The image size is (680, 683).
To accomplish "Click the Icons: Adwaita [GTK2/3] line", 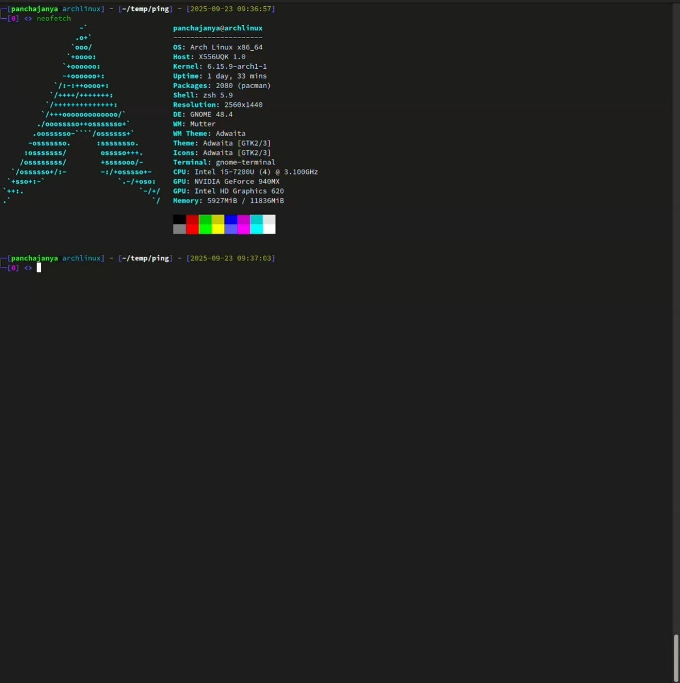I will (x=222, y=153).
